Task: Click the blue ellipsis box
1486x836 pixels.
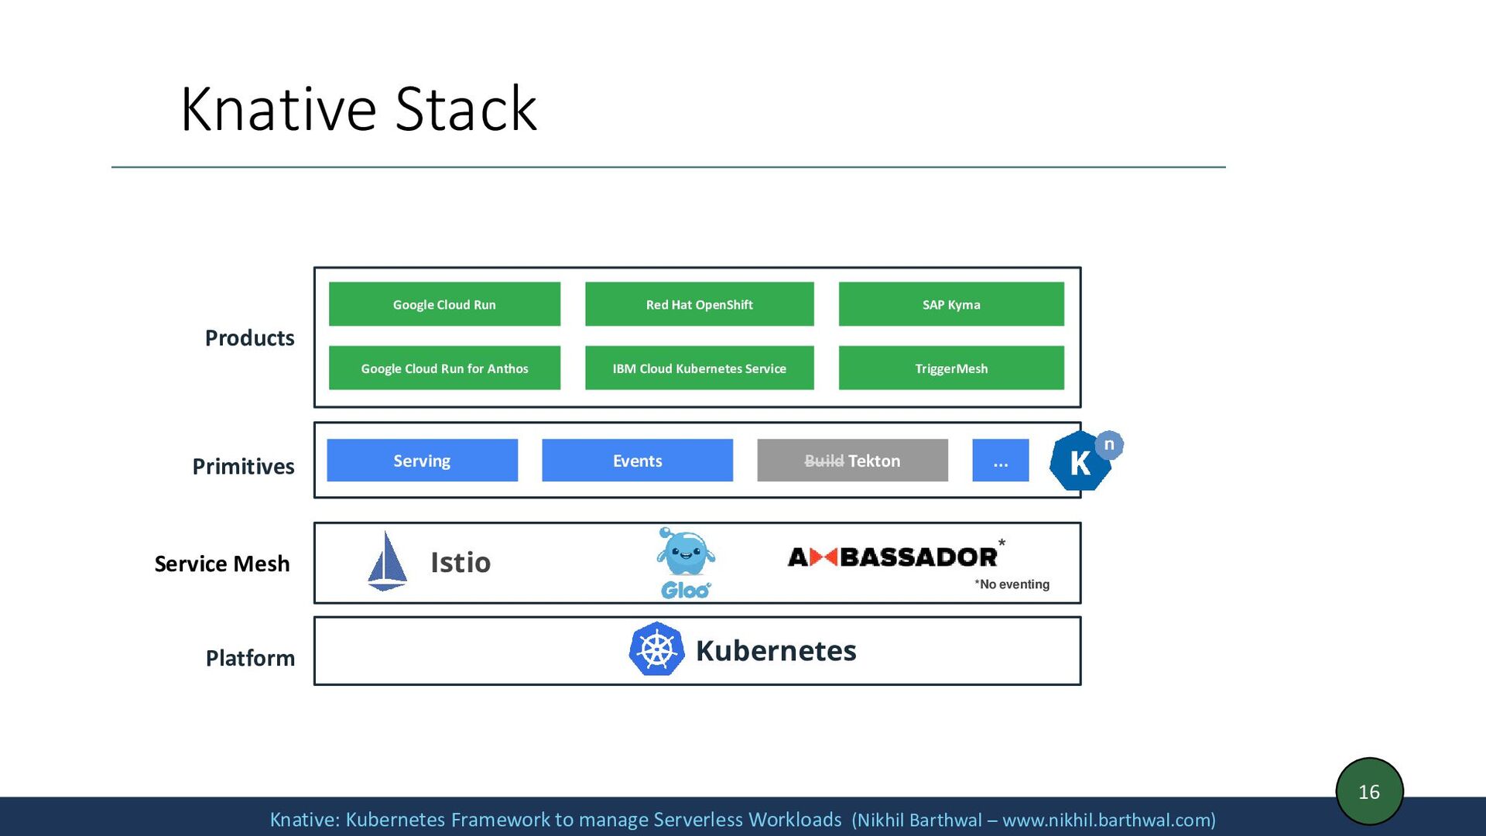Action: [1000, 461]
